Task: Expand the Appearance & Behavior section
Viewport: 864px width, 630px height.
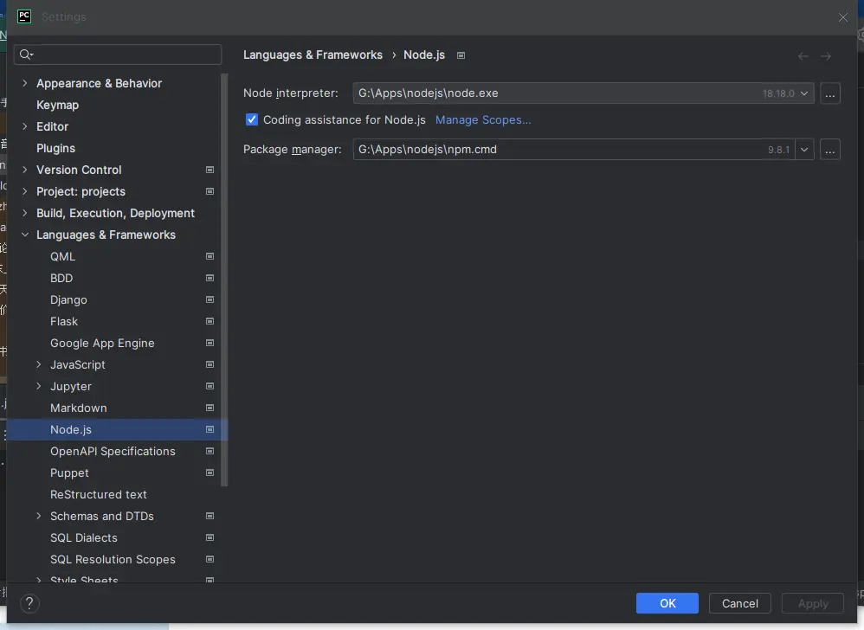Action: pos(25,83)
